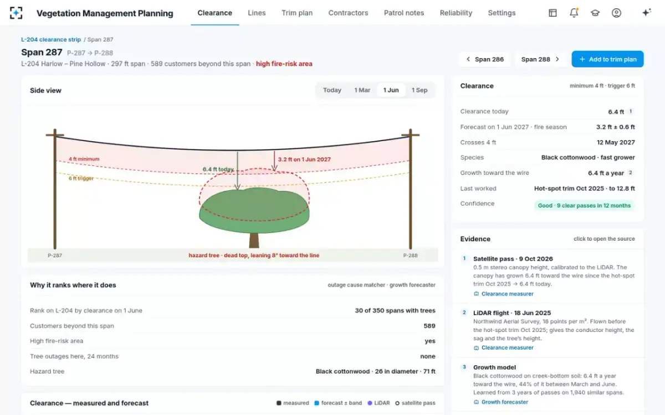The height and width of the screenshot is (415, 665).
Task: Switch to the Clearance tab
Action: [215, 13]
